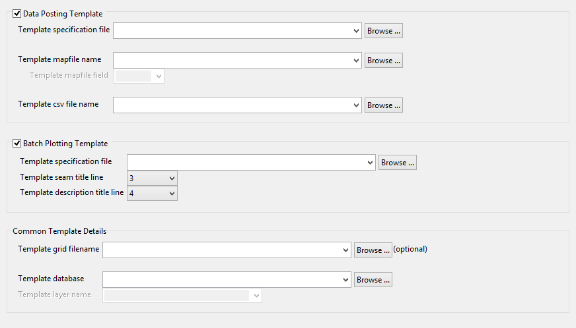Open Batch Plotting specification file dropdown
The image size is (576, 328).
[370, 163]
